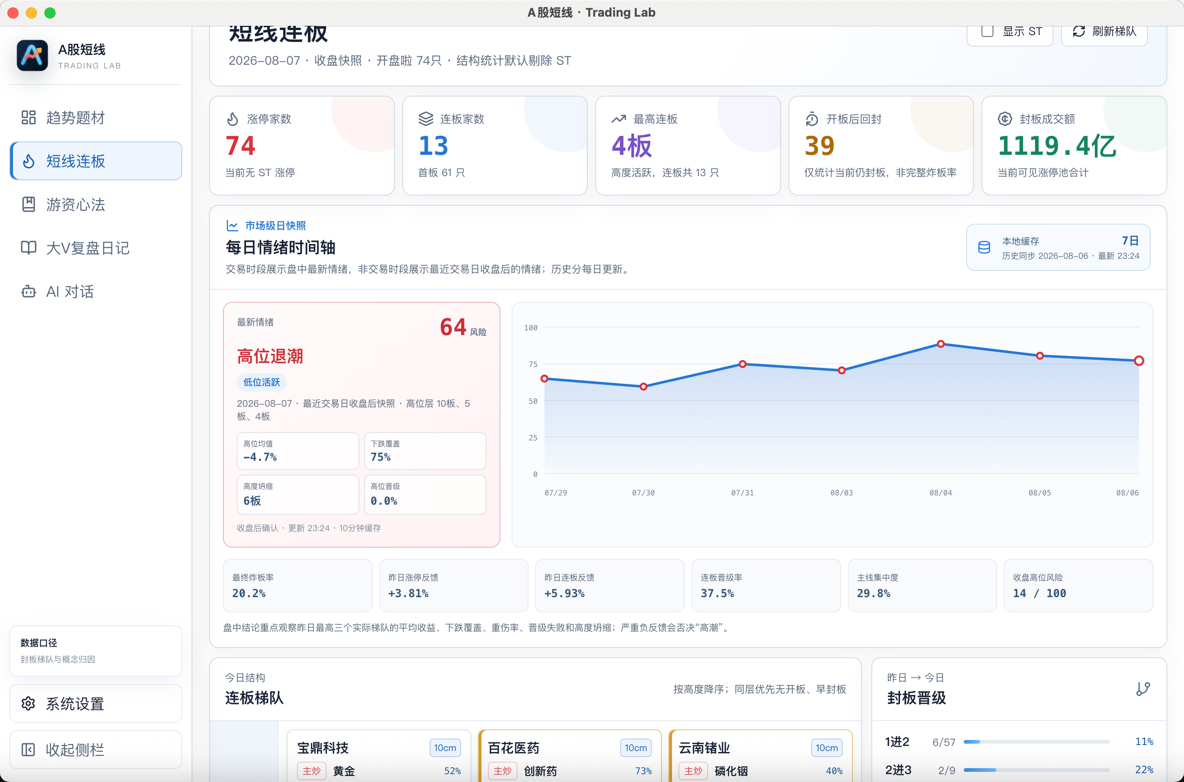Click the 主炒 tag beside 磷化铟
Image resolution: width=1184 pixels, height=782 pixels.
click(693, 770)
